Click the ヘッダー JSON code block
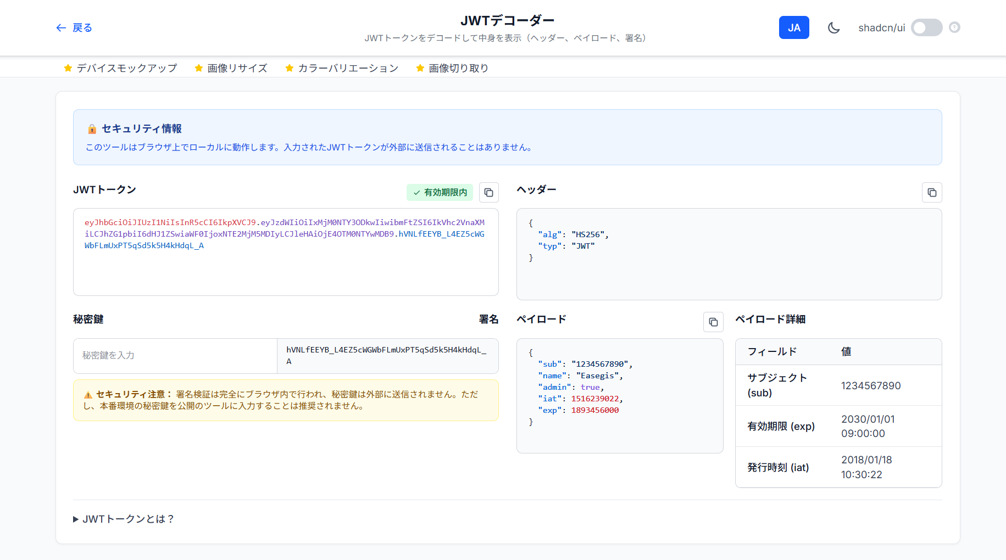1006x560 pixels. point(729,254)
